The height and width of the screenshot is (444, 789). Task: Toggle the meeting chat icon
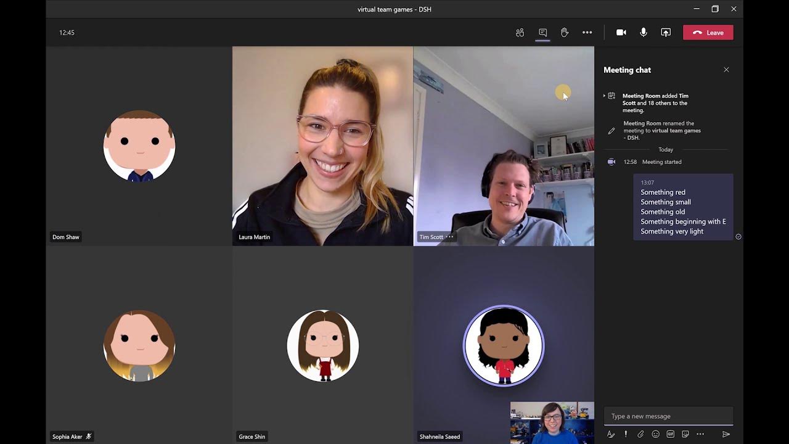[x=542, y=33]
